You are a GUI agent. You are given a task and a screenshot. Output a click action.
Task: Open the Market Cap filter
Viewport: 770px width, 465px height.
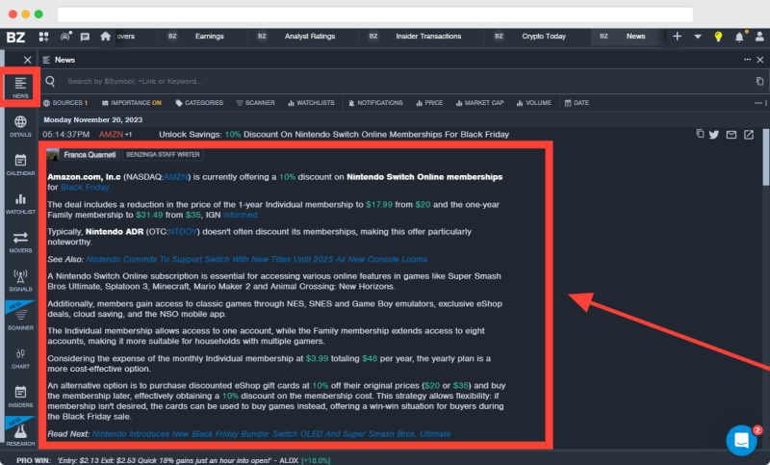[x=479, y=103]
